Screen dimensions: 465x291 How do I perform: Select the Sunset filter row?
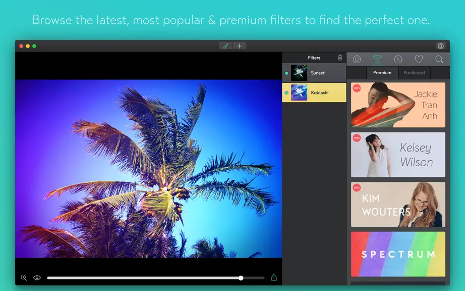tap(314, 73)
